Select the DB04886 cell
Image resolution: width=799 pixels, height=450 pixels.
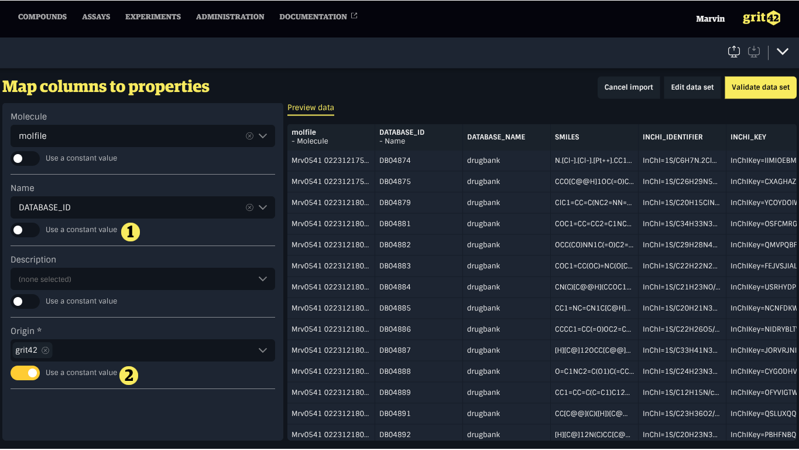click(419, 329)
